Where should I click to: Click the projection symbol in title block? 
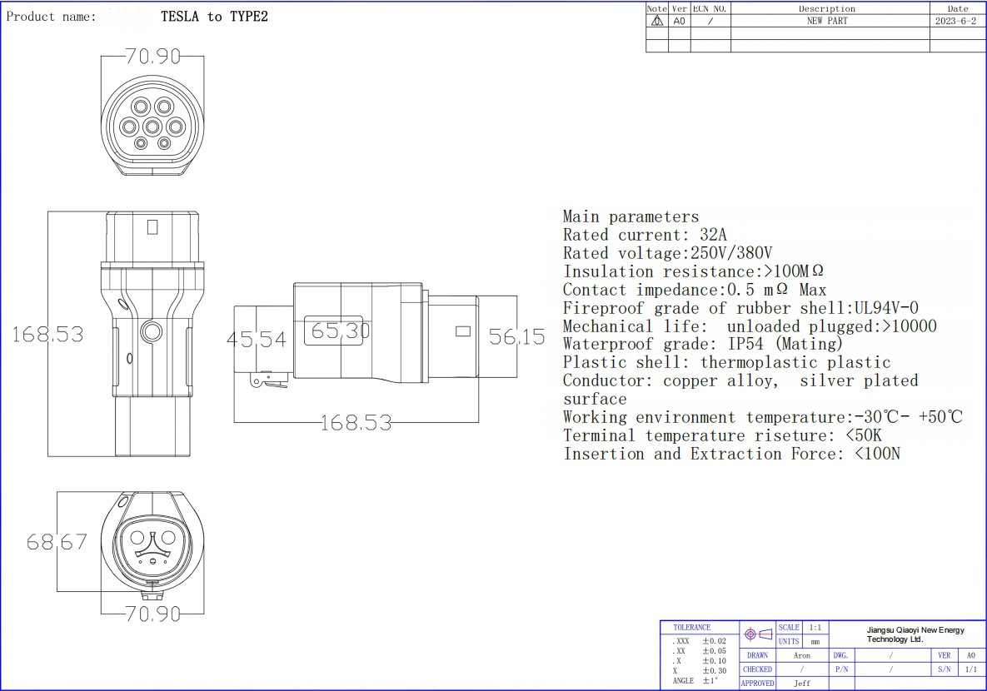[757, 634]
